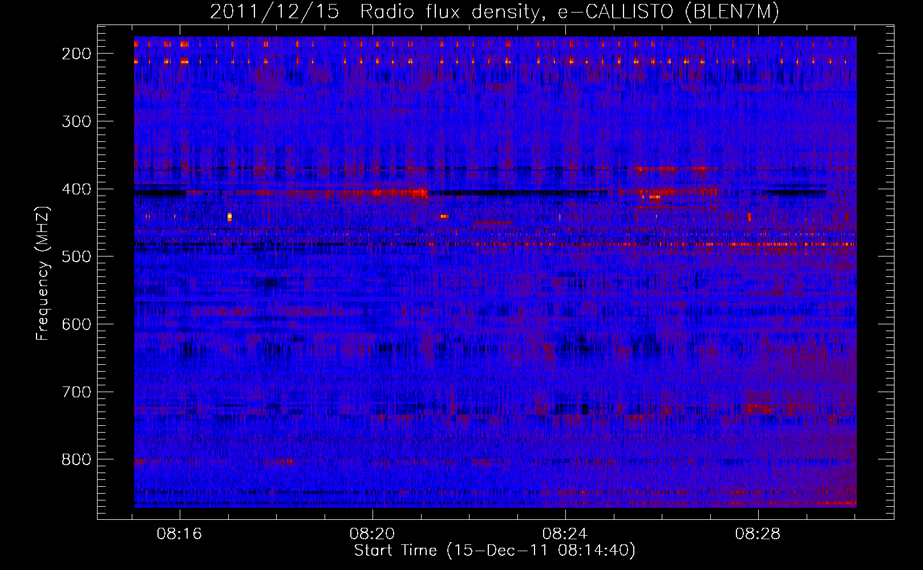Click the 08:24 time tick label
Viewport: 923px width, 570px height.
pos(565,534)
